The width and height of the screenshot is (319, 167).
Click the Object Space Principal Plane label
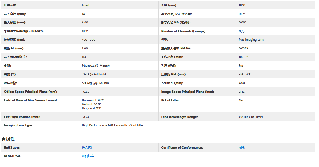pos(30,92)
